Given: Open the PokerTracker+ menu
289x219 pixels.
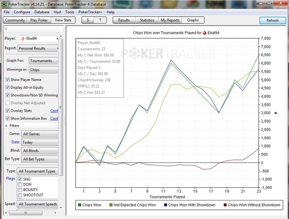Looking at the screenshot, I should [x=90, y=12].
